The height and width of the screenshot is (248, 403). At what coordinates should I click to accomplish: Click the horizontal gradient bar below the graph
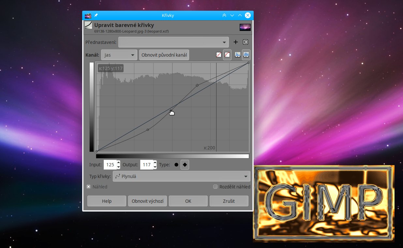172,156
